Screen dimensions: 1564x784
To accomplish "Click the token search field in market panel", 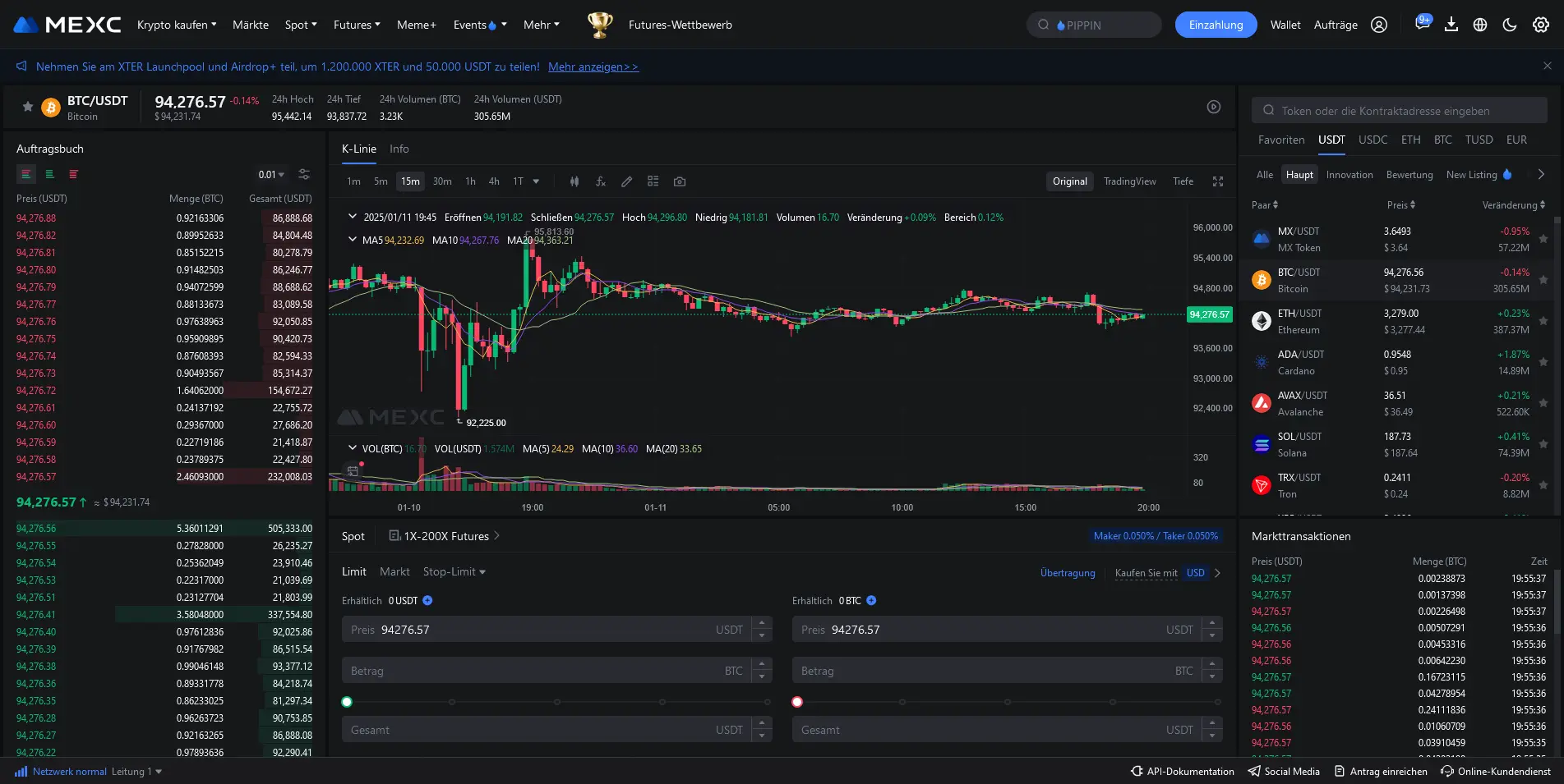I will point(1400,110).
